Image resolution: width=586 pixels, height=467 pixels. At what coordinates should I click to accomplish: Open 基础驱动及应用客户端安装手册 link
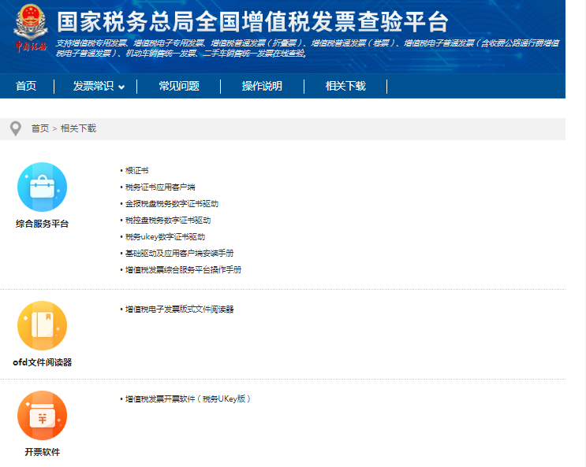pyautogui.click(x=179, y=253)
